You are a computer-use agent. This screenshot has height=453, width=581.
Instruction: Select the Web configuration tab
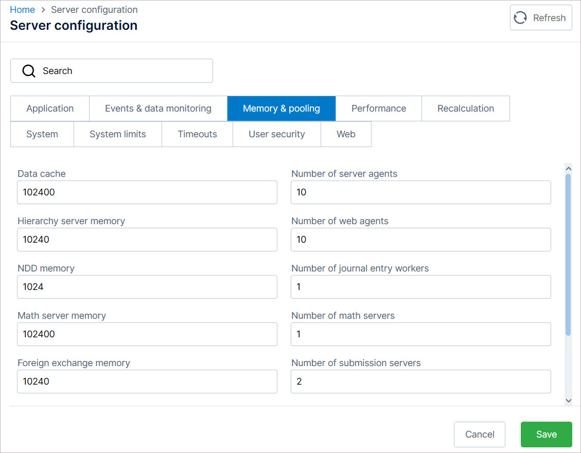pos(346,134)
